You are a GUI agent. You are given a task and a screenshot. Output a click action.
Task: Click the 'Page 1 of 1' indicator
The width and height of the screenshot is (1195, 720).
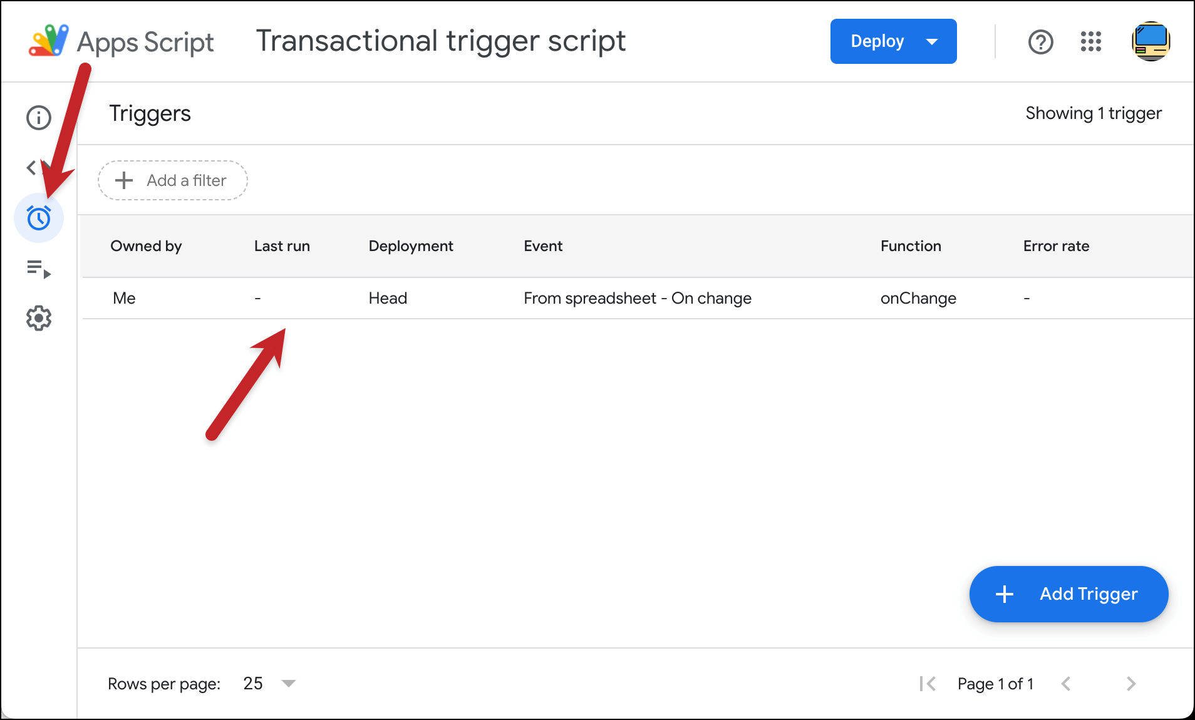tap(995, 684)
